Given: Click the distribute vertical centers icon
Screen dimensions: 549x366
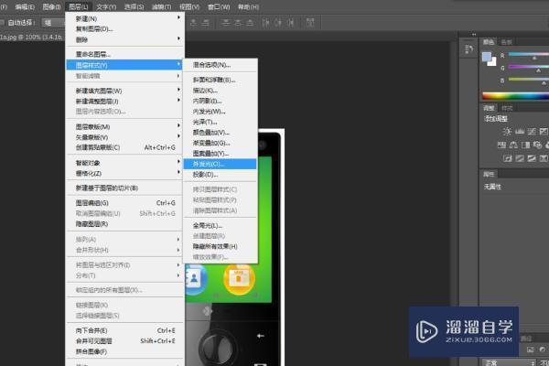Looking at the screenshot, I should click(x=239, y=23).
